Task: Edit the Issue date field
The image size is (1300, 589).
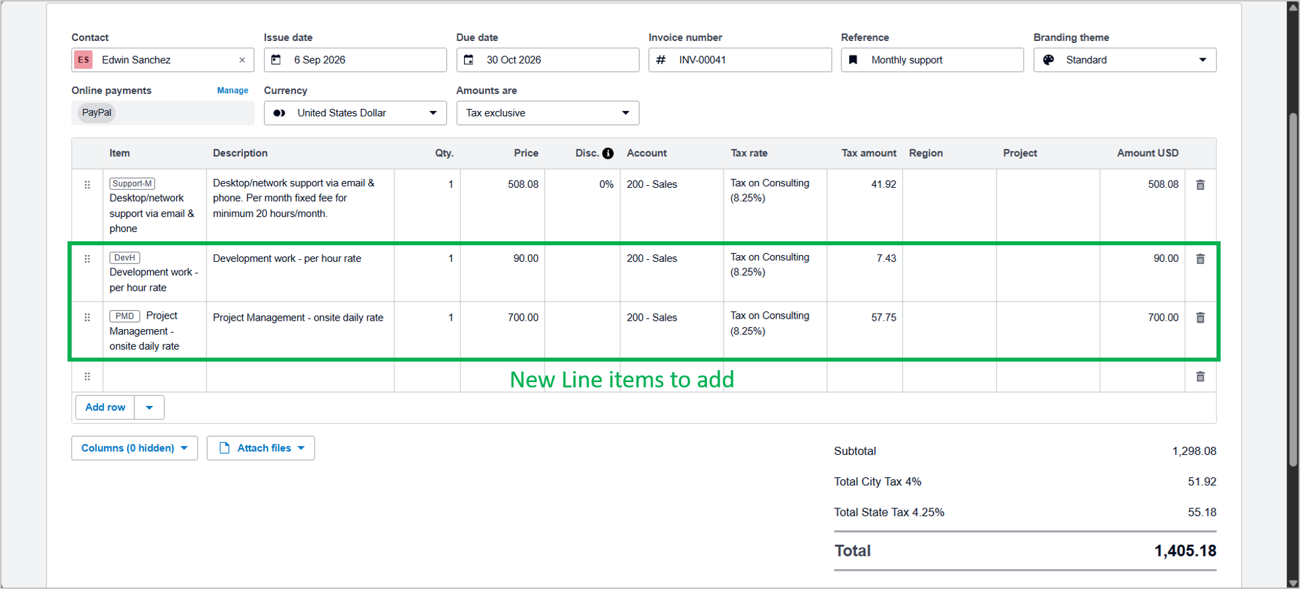Action: click(x=355, y=60)
